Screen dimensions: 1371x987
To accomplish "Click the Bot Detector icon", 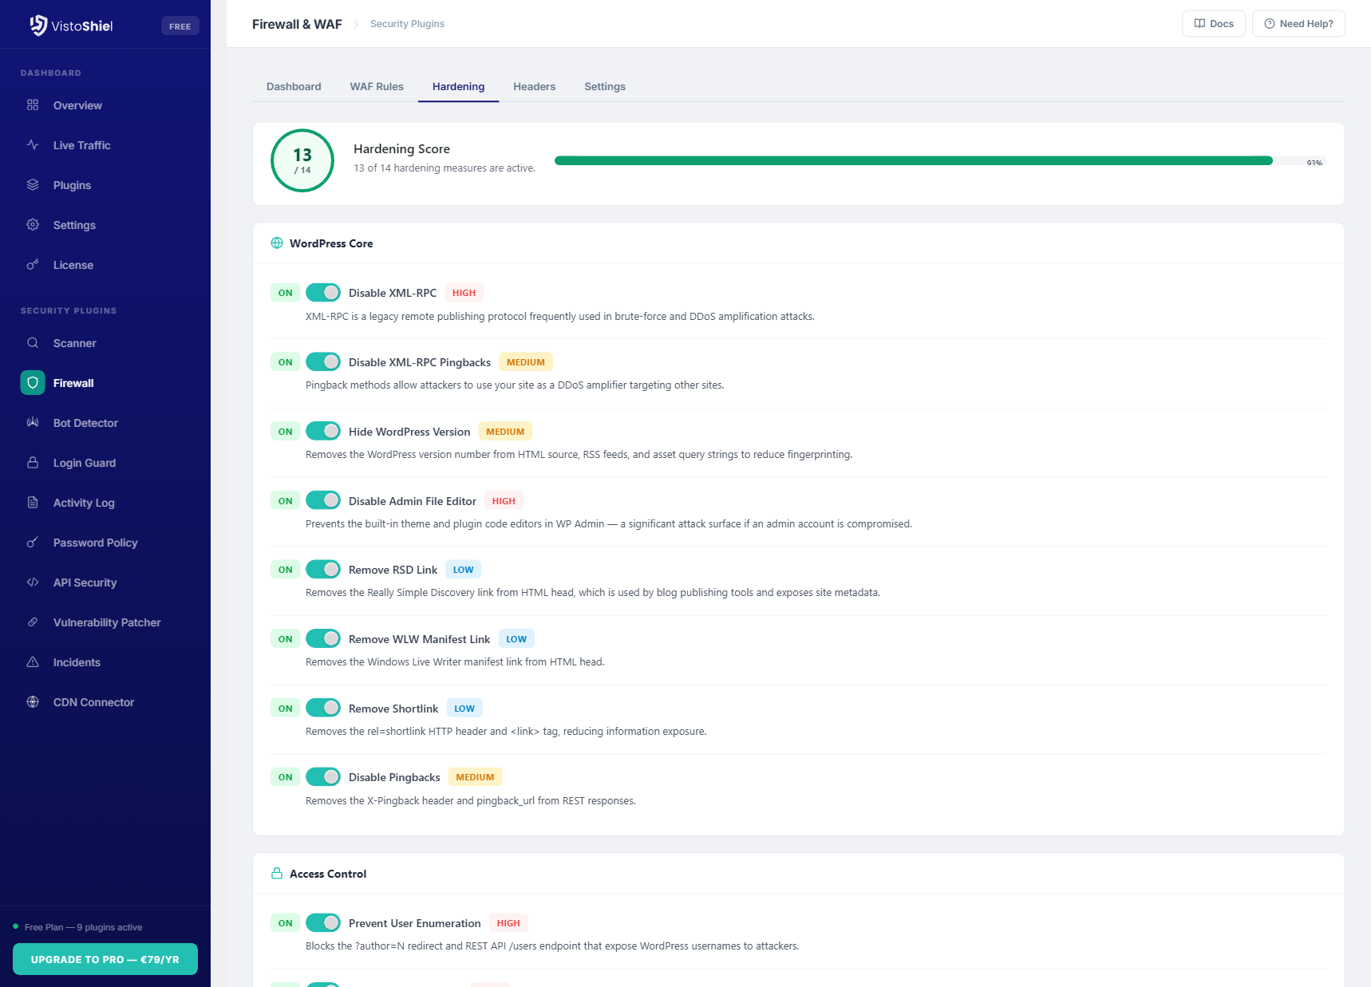I will [x=33, y=422].
